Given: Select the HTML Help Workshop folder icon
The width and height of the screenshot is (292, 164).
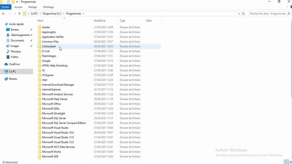Looking at the screenshot, I should click(x=40, y=66).
